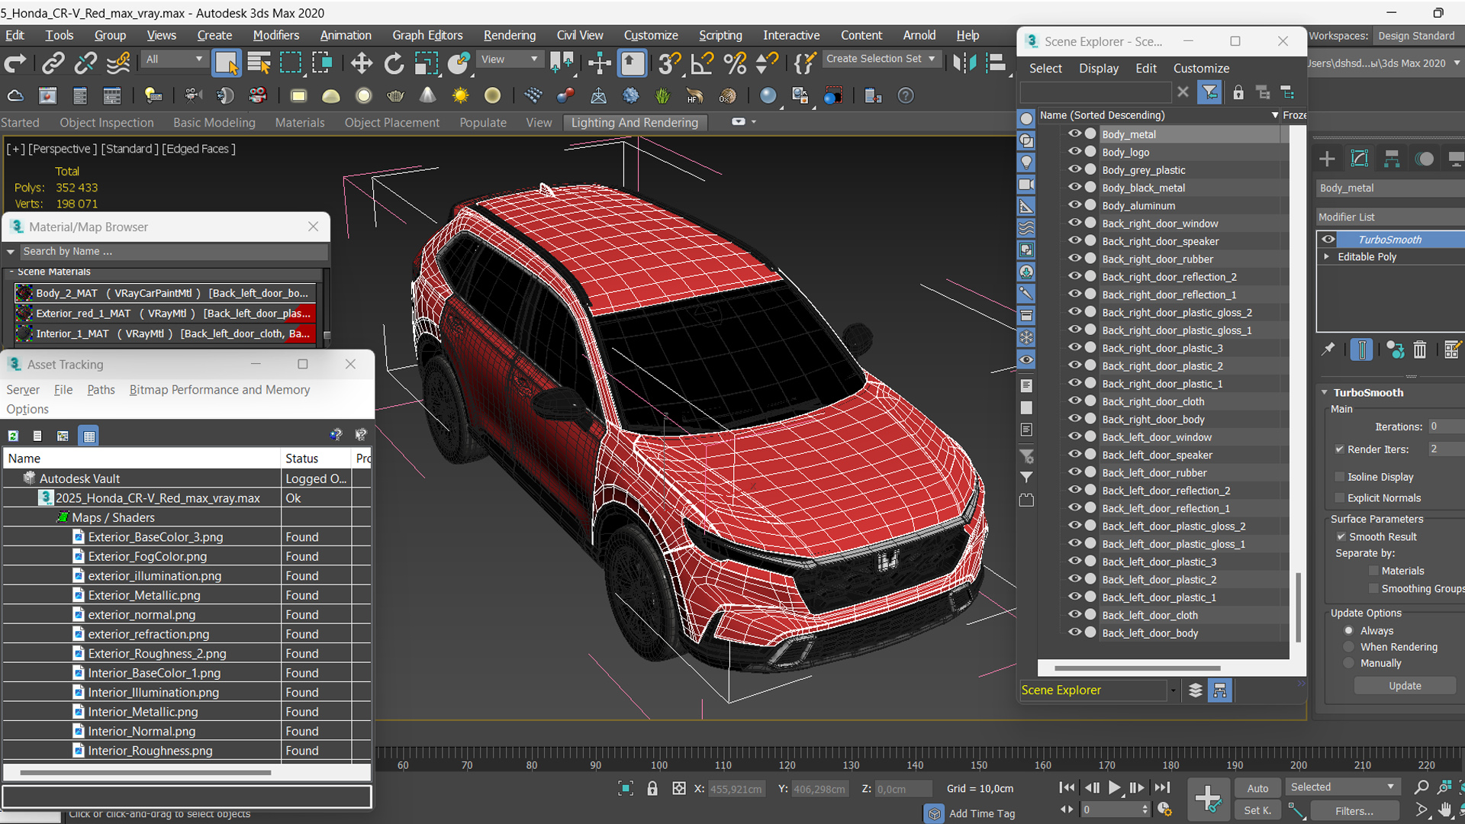This screenshot has width=1465, height=824.
Task: Click Remove Modifier trash icon
Action: (1420, 350)
